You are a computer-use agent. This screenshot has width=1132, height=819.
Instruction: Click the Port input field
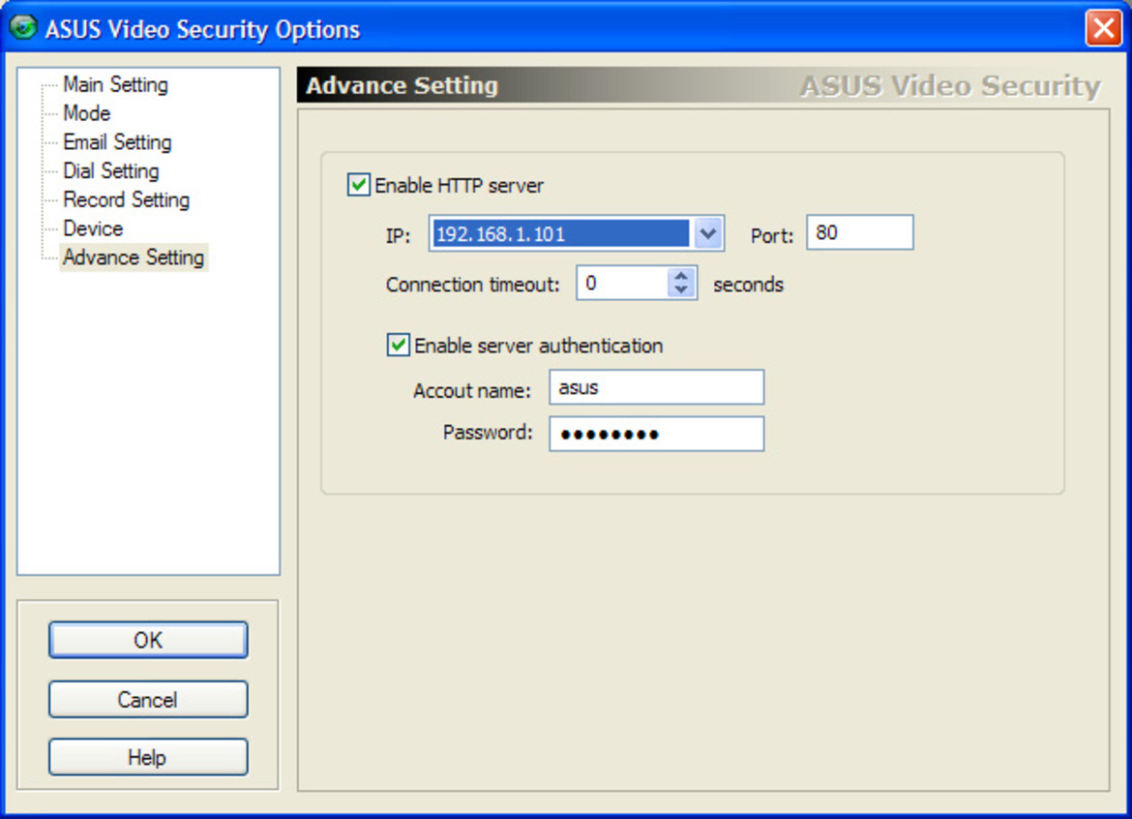point(859,232)
